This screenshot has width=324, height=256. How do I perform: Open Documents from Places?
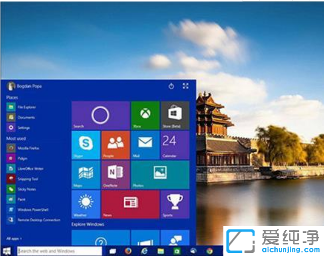[21, 117]
